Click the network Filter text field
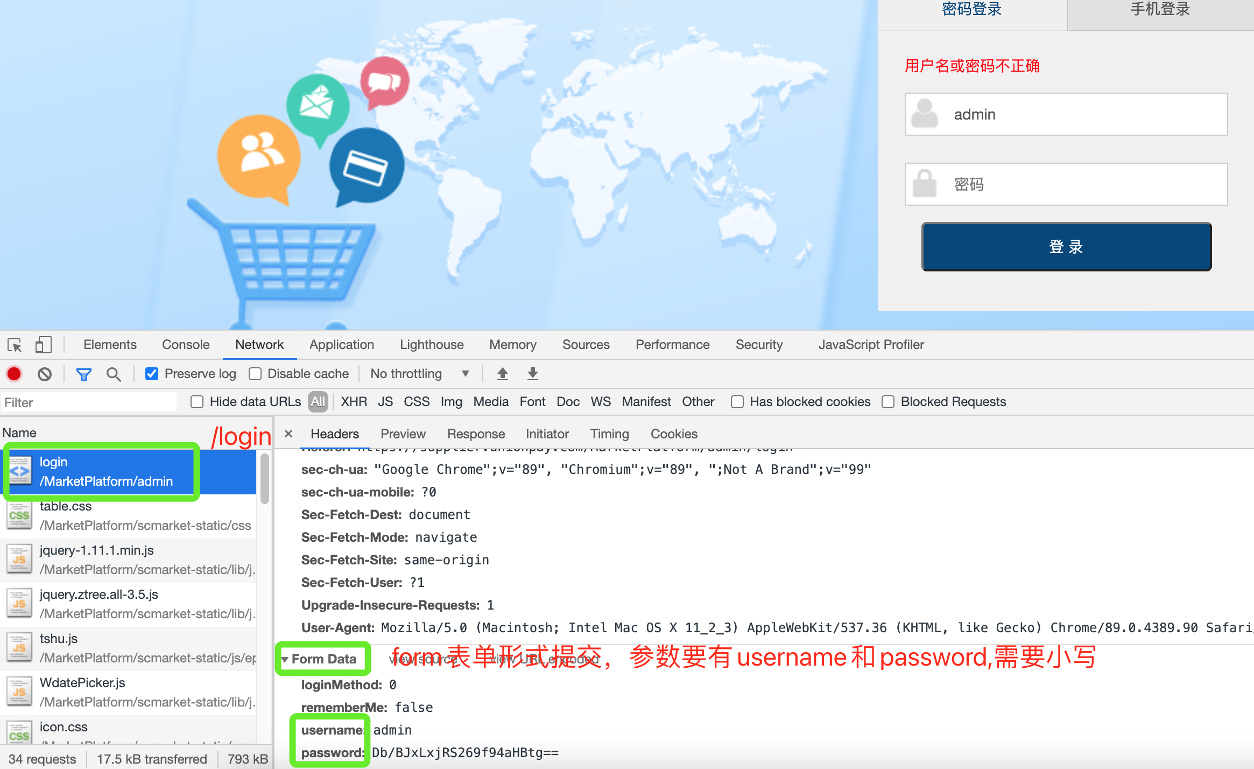1254x769 pixels. pyautogui.click(x=88, y=402)
